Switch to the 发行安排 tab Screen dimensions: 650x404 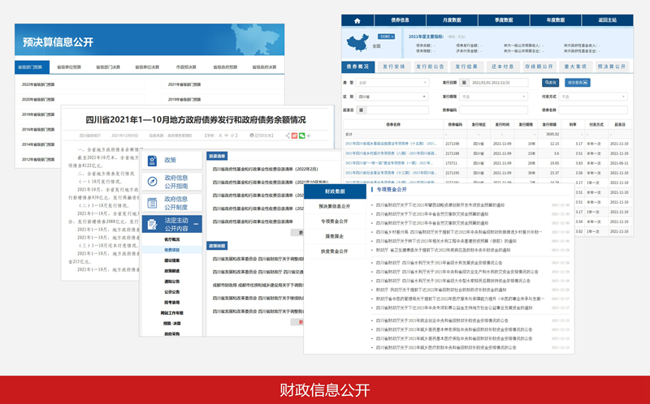pyautogui.click(x=393, y=67)
